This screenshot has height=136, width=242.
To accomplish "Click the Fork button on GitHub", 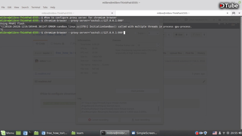I will (196, 34).
